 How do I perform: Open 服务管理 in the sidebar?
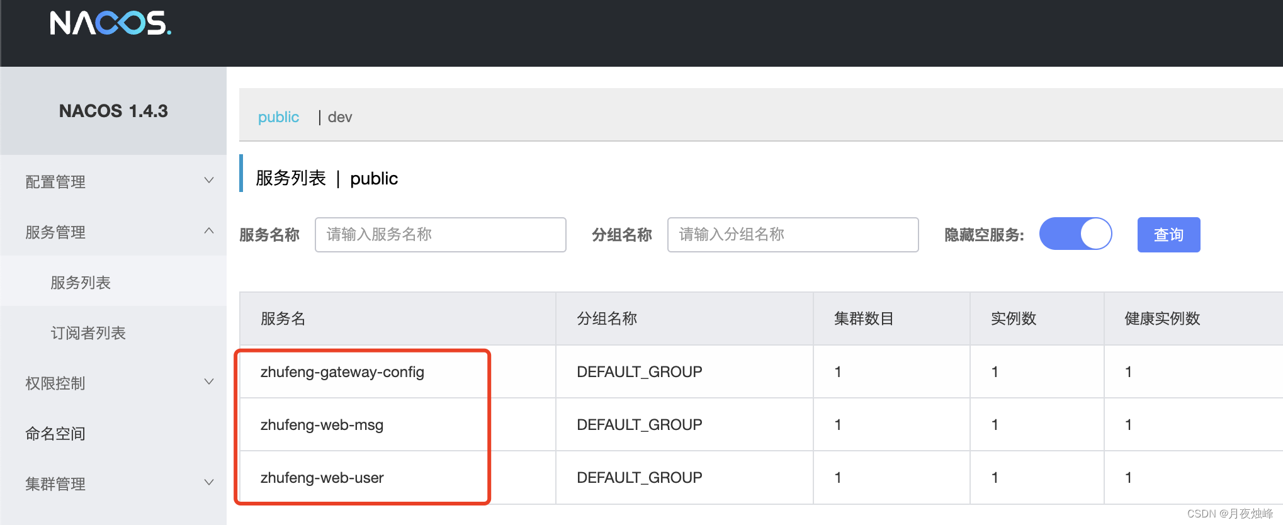point(55,232)
